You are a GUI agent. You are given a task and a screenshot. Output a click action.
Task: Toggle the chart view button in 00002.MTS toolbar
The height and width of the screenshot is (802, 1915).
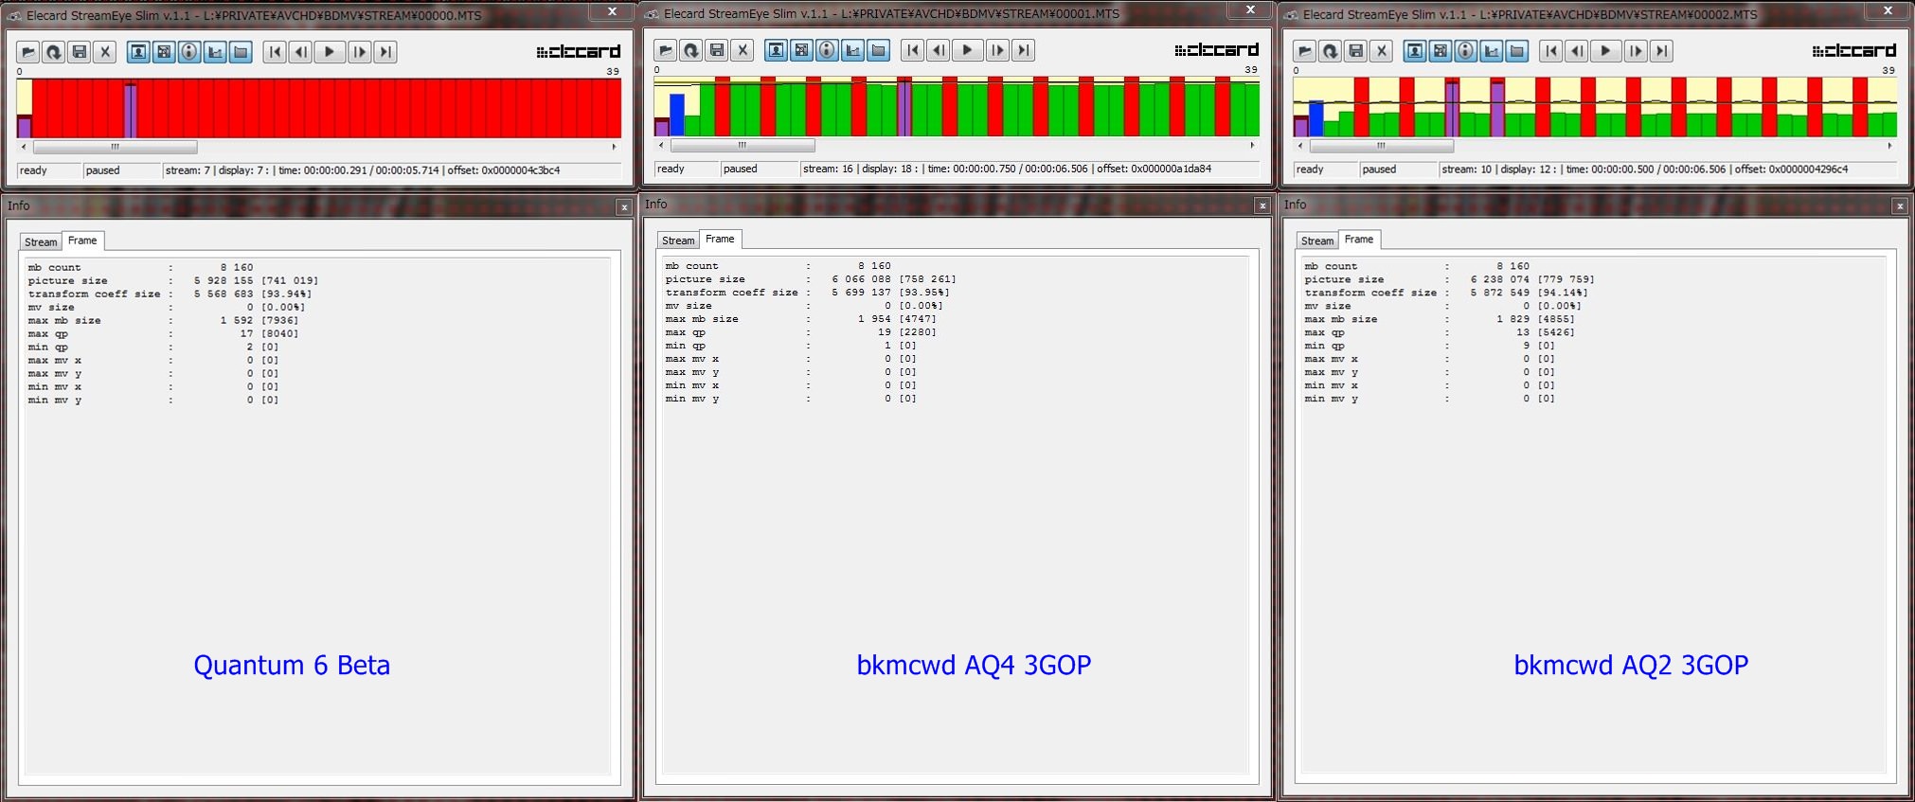coord(1492,51)
